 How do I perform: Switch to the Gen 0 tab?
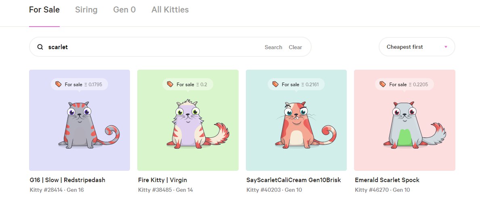click(124, 10)
